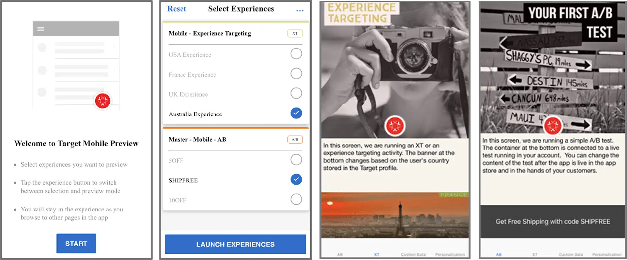Screen dimensions: 627x260
Task: Click Get Free Shipping with code SHIPFREE banner
Action: pyautogui.click(x=553, y=221)
